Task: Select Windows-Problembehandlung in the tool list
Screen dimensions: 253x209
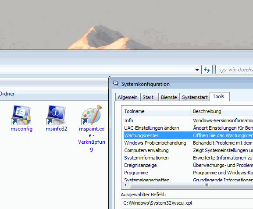Action: 188,143
